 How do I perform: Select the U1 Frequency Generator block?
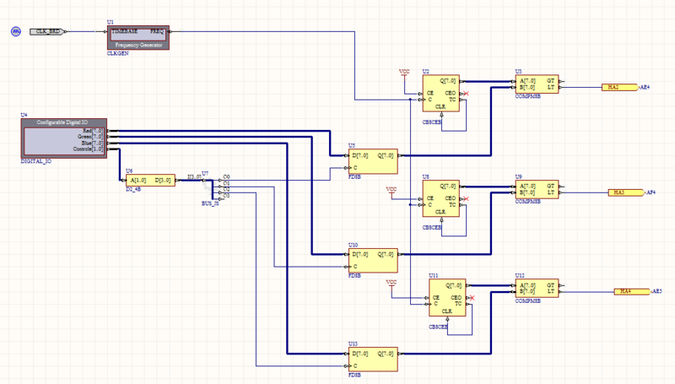[x=139, y=37]
